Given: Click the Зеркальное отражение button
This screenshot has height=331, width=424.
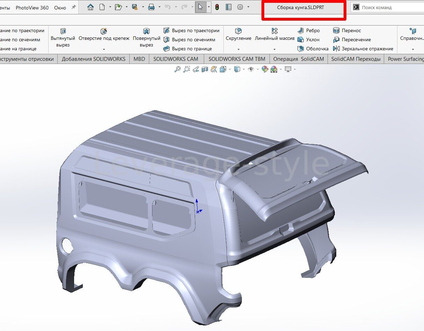Looking at the screenshot, I should (x=364, y=49).
